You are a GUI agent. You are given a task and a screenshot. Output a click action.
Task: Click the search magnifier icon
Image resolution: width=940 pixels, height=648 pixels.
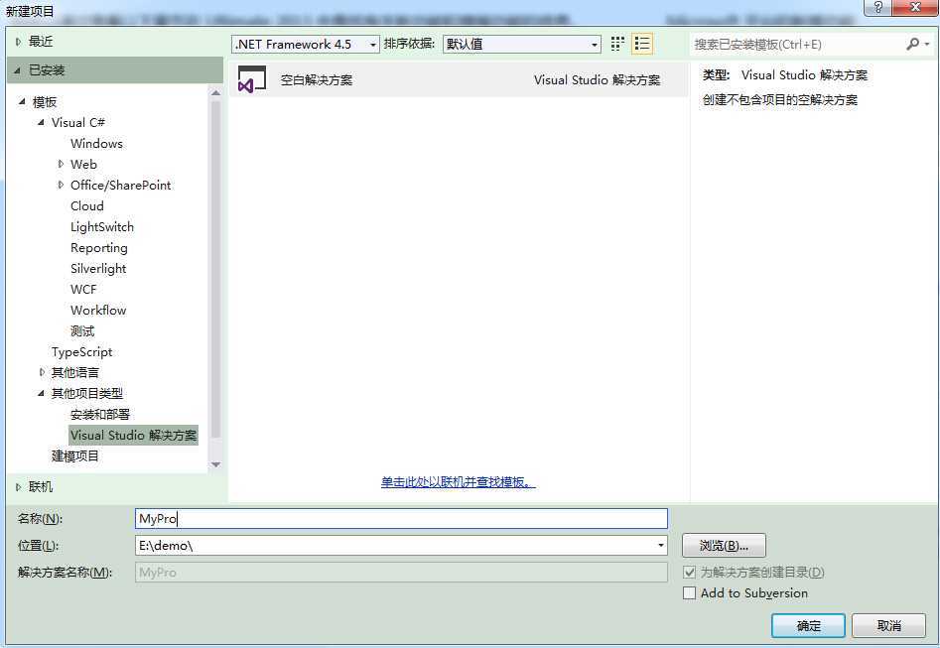click(x=912, y=44)
